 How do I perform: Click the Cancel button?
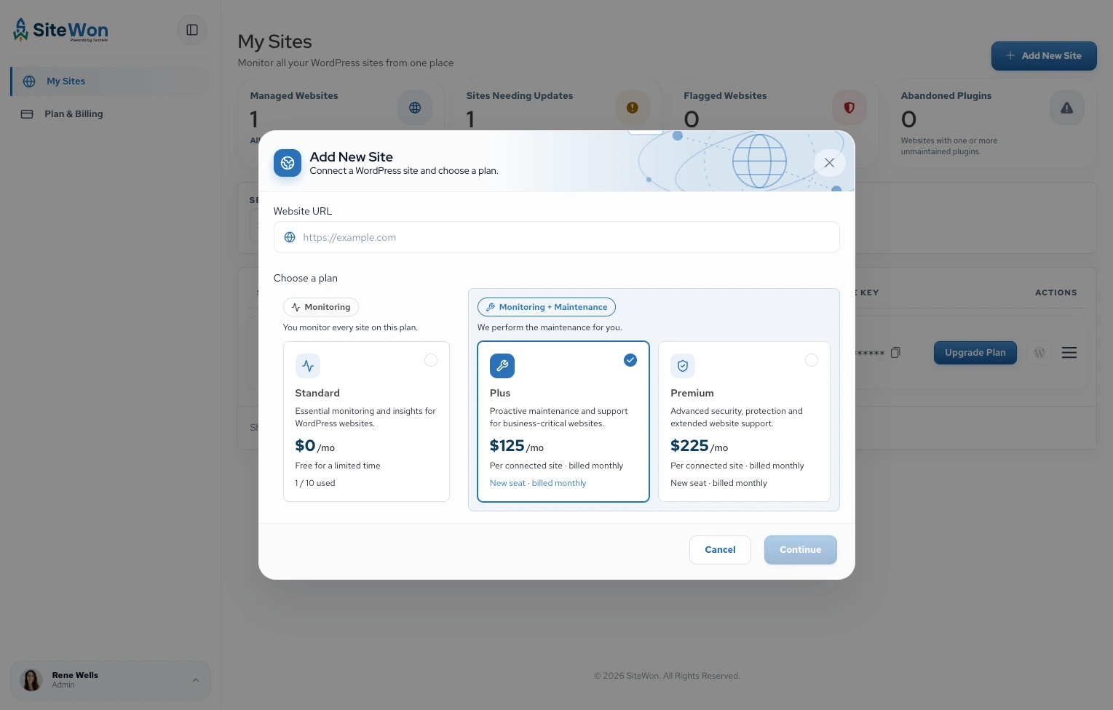point(720,550)
